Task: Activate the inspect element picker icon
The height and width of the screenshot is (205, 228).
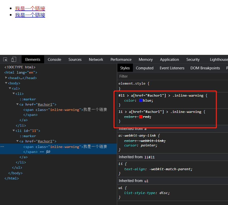Action: (x=5, y=59)
